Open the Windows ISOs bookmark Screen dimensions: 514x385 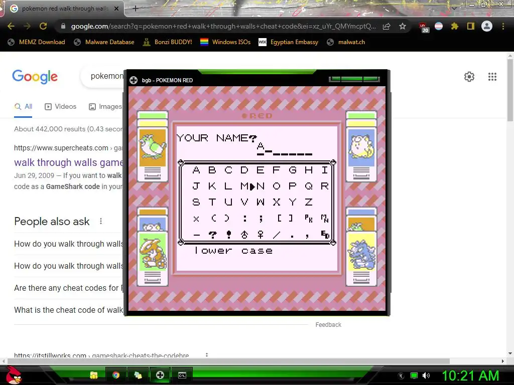point(225,42)
